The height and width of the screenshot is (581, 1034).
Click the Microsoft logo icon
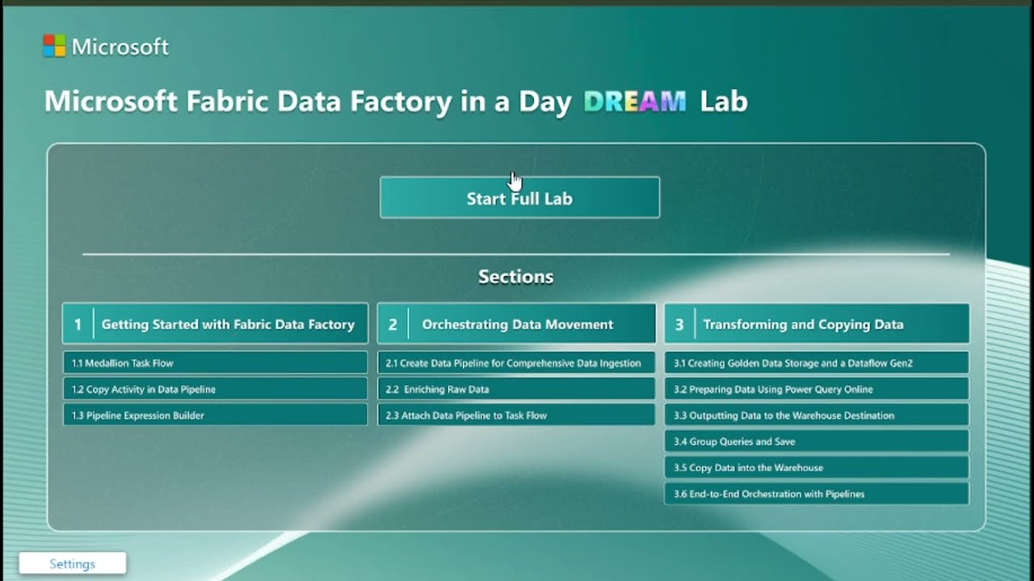coord(54,46)
